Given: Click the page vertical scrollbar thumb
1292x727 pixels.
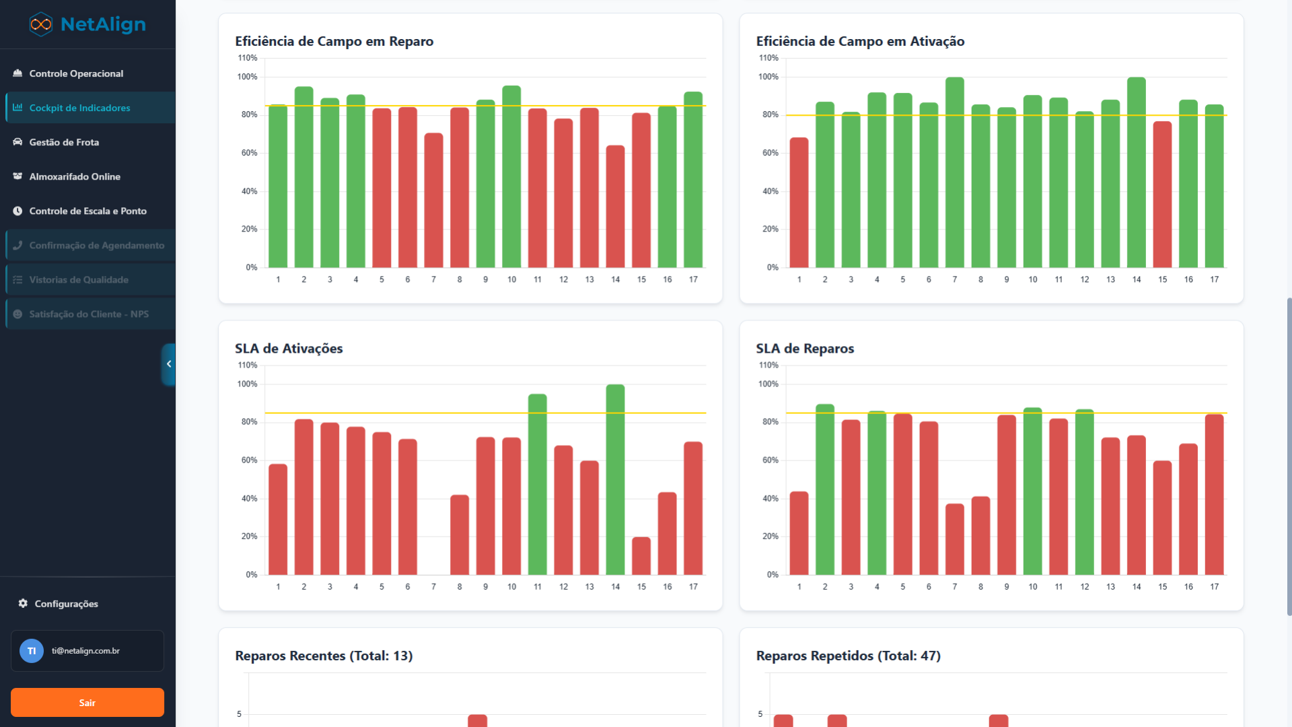Looking at the screenshot, I should (1289, 456).
